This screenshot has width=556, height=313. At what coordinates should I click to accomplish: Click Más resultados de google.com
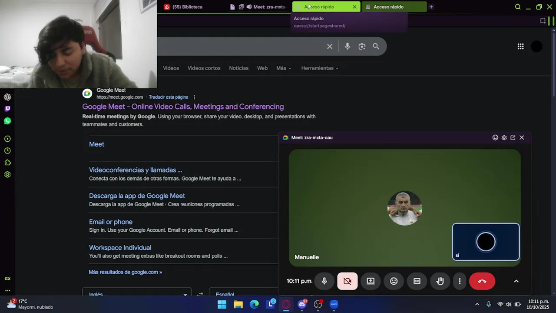tap(125, 272)
